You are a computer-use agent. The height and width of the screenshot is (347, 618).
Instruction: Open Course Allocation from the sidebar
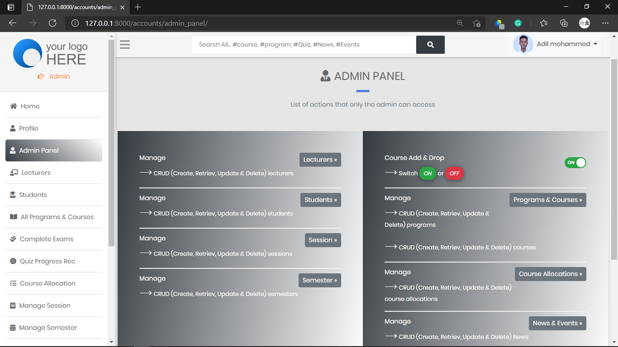coord(54,283)
